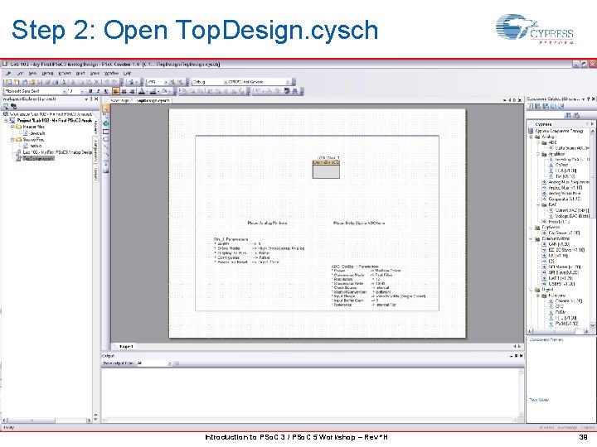Click the first icon in the main toolbar
Screen dimensions: 597x447
[x=7, y=82]
